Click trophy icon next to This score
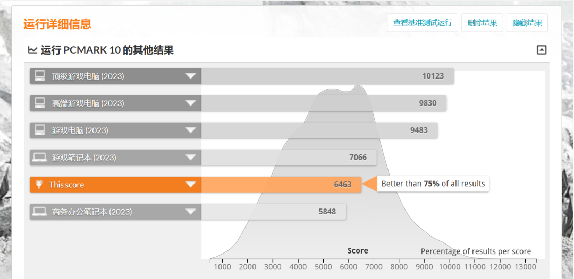Image resolution: width=574 pixels, height=279 pixels. [39, 185]
